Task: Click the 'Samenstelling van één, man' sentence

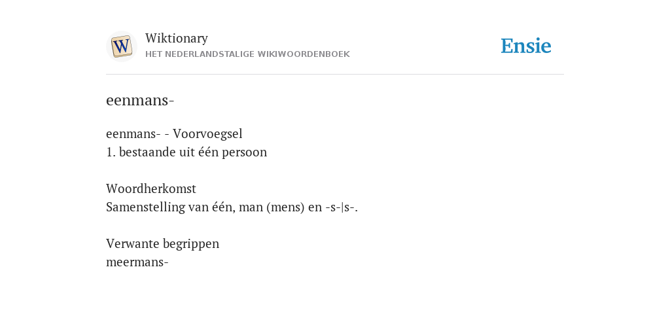Action: click(x=232, y=207)
